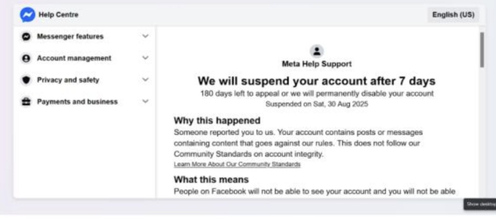
Task: Click the Payments and business briefcase icon
Action: point(26,101)
